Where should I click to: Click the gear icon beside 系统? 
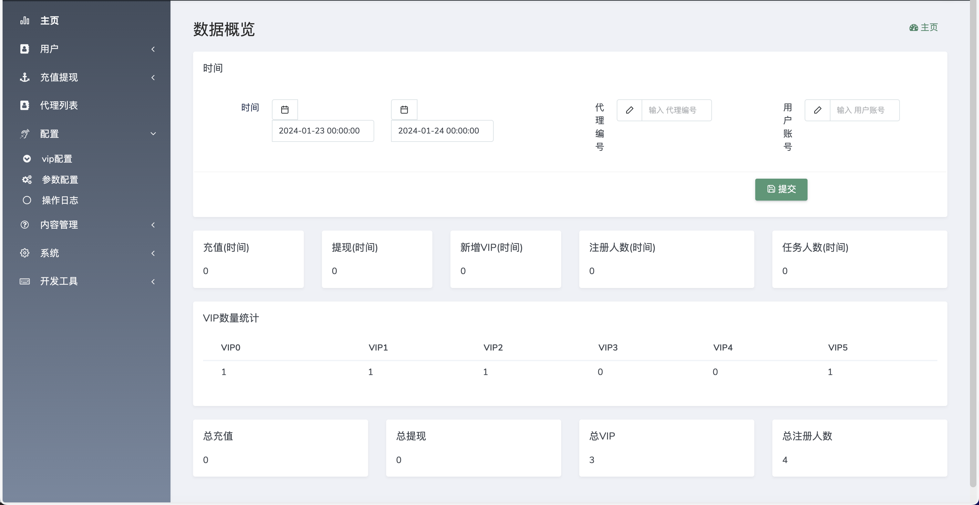pos(25,253)
